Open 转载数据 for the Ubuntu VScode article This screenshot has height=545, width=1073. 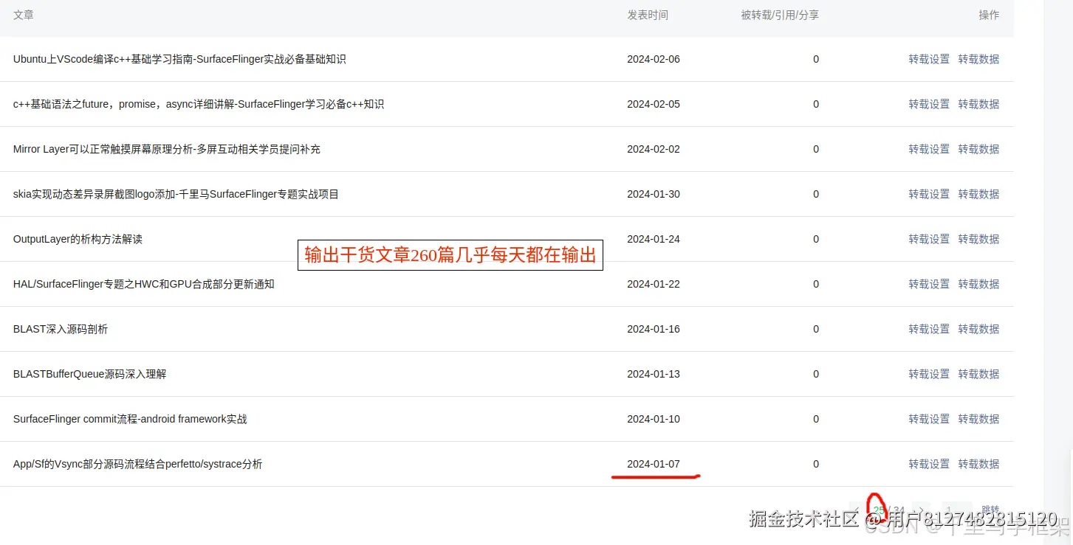[978, 59]
